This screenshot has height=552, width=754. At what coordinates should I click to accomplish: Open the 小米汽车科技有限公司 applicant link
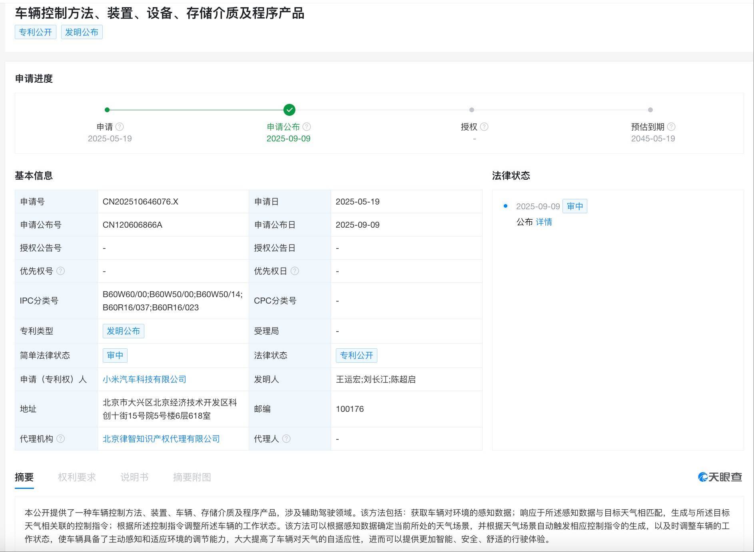click(x=144, y=379)
